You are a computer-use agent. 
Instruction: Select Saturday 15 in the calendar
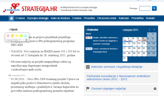click(149, 44)
